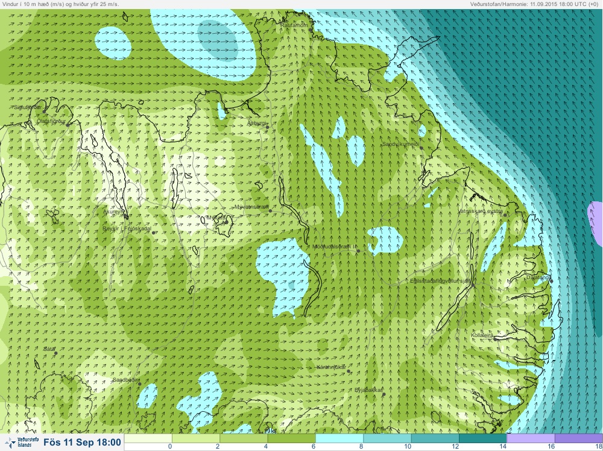This screenshot has width=603, height=451.
Task: Pick the light purple swatch between 14 and 16
Action: [x=531, y=438]
